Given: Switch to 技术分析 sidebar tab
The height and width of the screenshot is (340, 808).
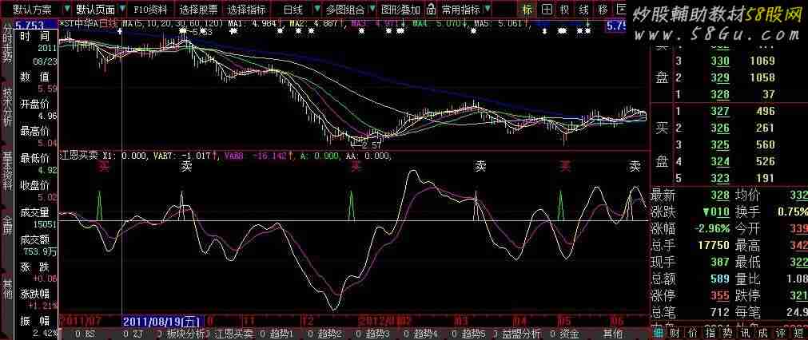Looking at the screenshot, I should click(7, 108).
